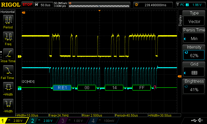Select the -Width measurement icon
The width and height of the screenshot is (207, 124).
[x=8, y=104]
